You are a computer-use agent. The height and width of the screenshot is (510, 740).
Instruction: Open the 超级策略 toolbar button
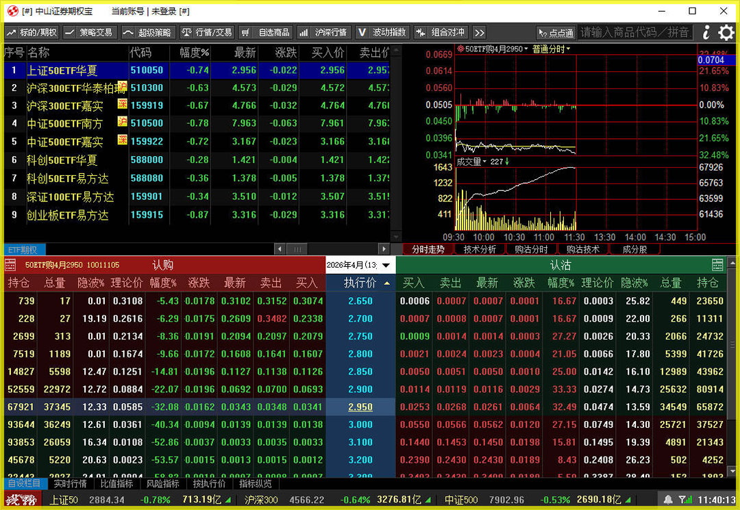coord(147,32)
